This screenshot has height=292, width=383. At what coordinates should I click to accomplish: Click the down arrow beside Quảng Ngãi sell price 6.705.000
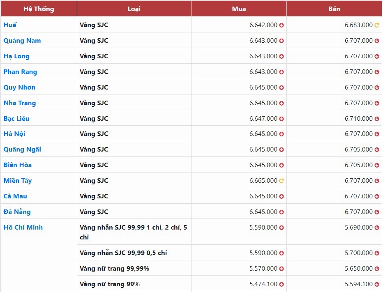pos(377,149)
